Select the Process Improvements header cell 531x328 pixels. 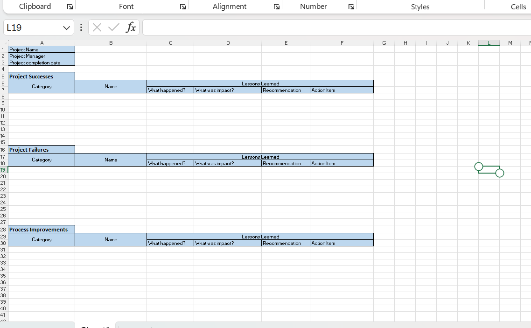click(x=42, y=229)
